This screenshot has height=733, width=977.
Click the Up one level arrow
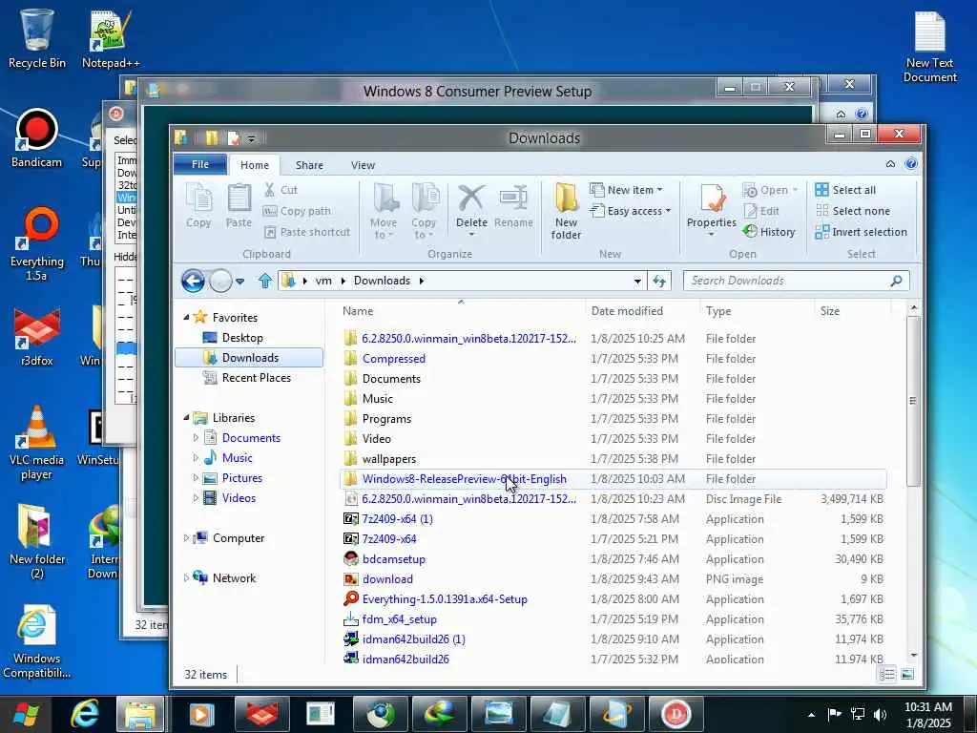(265, 282)
